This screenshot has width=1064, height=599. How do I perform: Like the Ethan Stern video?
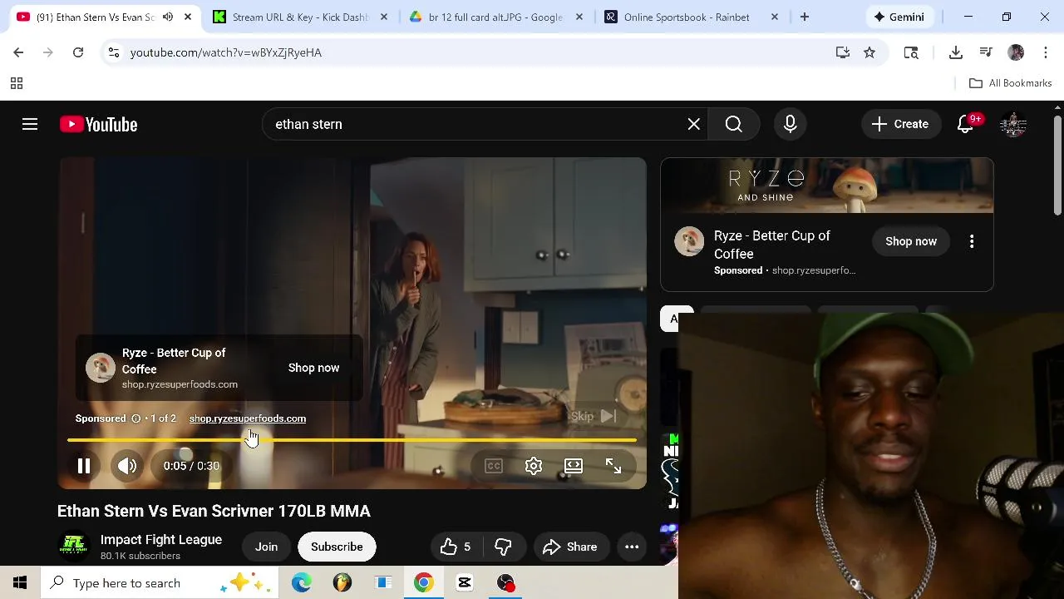(x=456, y=547)
